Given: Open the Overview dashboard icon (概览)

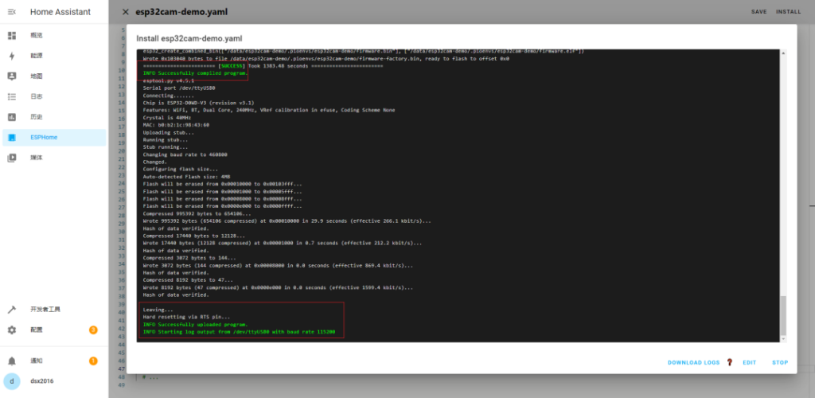Looking at the screenshot, I should [12, 35].
